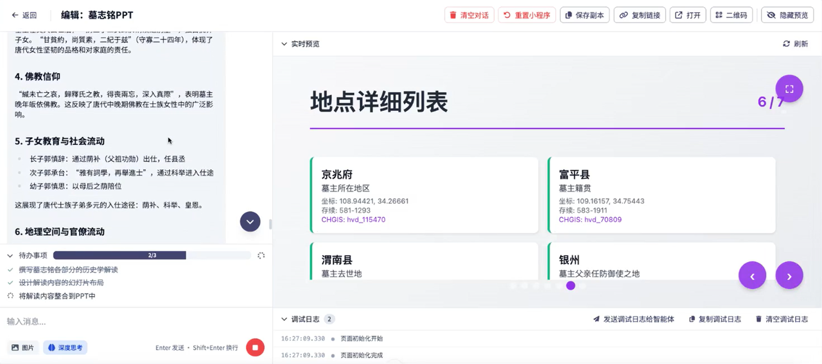Select the 京兆府 location card title
The image size is (822, 364).
[x=337, y=174]
